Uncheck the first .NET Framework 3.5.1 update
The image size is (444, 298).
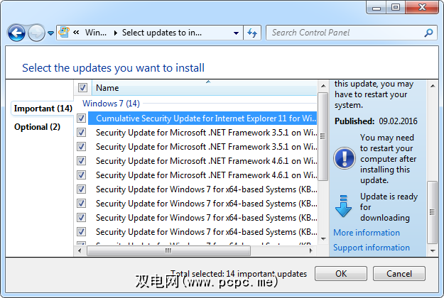click(82, 132)
